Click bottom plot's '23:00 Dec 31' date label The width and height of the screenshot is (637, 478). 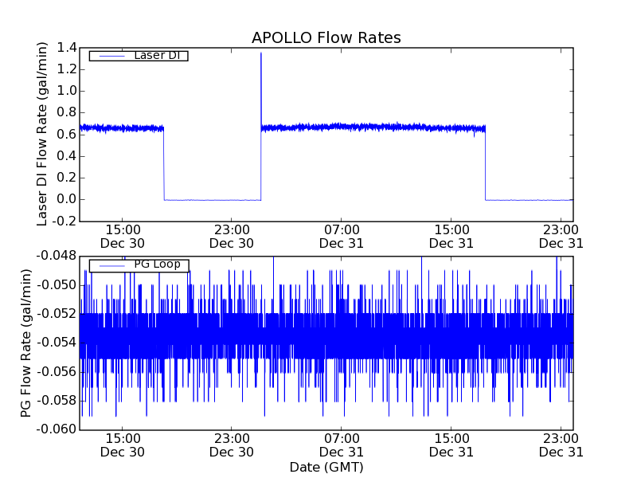pos(561,445)
